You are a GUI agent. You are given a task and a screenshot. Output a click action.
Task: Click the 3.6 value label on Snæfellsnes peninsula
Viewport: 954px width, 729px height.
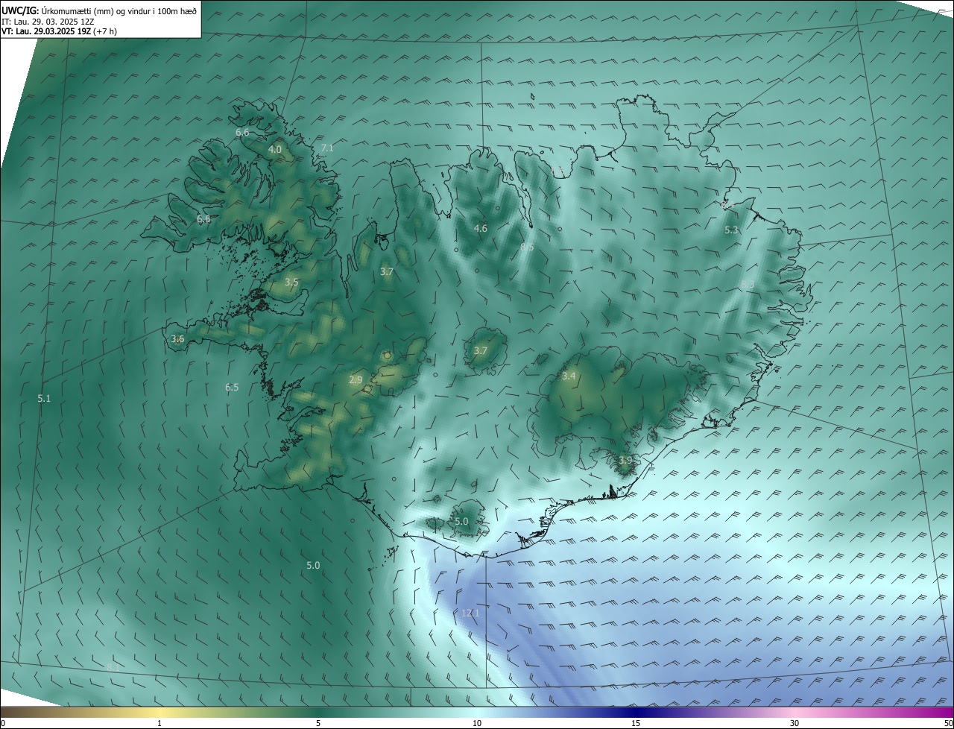[177, 338]
